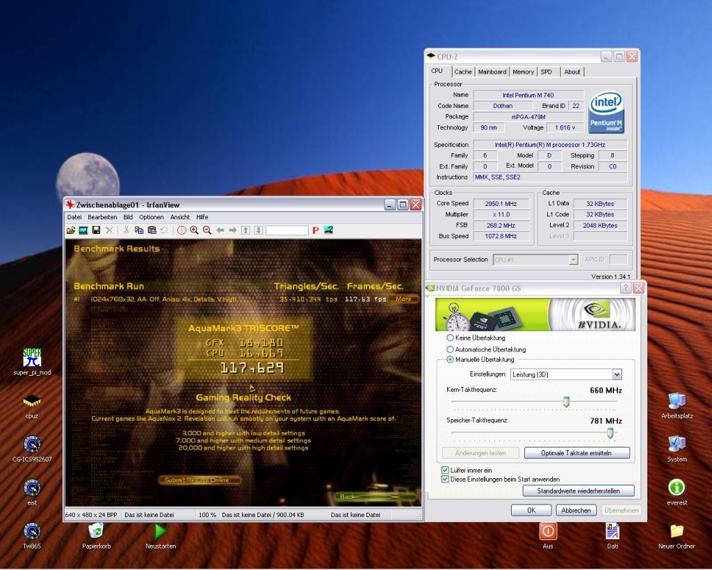This screenshot has height=570, width=712.
Task: Click Optimale Taktrate ermitteln button
Action: pyautogui.click(x=576, y=452)
